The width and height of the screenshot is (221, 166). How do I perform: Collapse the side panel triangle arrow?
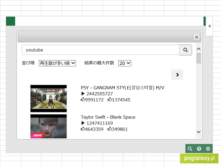coord(209,26)
